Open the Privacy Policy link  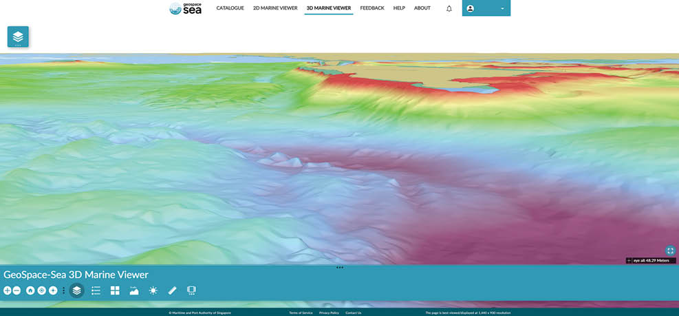[x=329, y=313]
